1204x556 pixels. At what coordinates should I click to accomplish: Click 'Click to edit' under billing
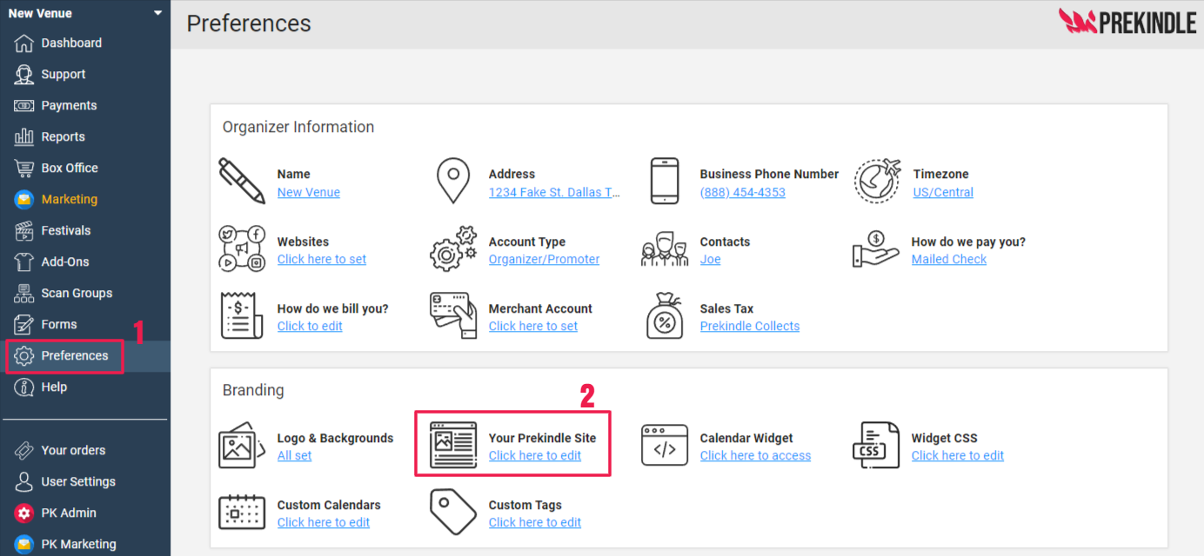pyautogui.click(x=310, y=326)
